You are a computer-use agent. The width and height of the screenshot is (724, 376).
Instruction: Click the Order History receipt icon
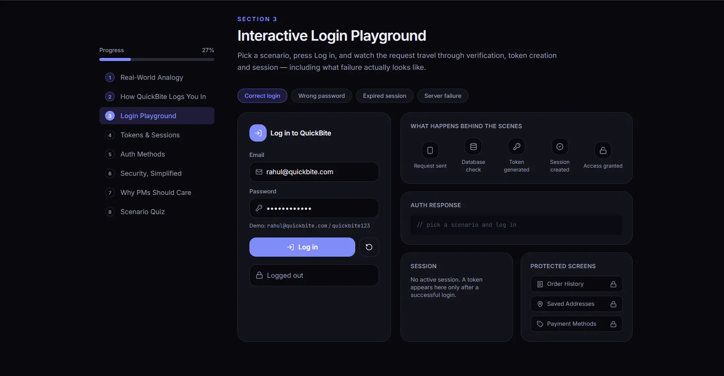[x=540, y=284]
